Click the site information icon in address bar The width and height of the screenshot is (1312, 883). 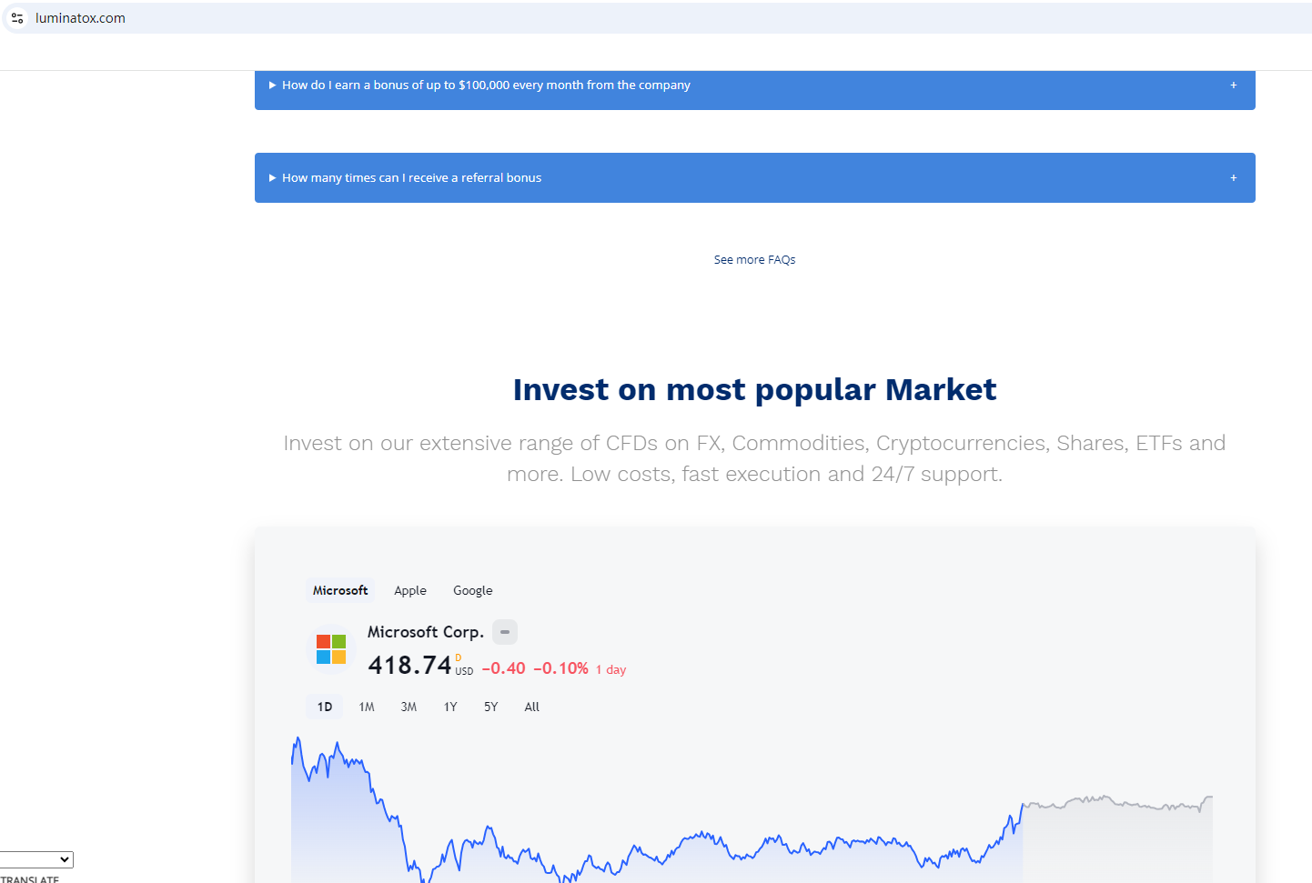pyautogui.click(x=17, y=18)
